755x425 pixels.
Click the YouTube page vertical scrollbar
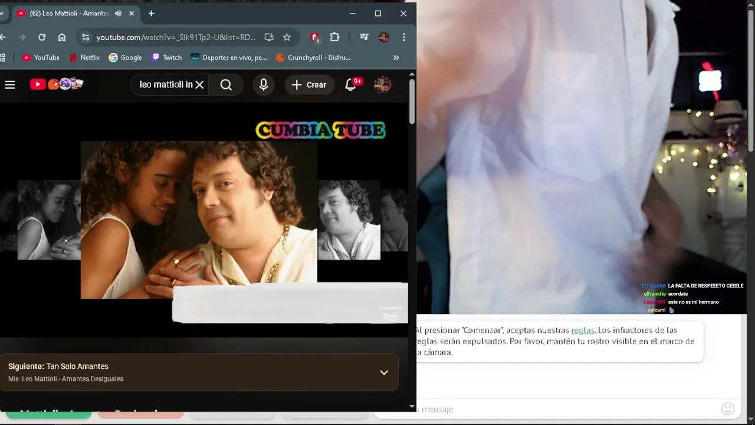(412, 100)
